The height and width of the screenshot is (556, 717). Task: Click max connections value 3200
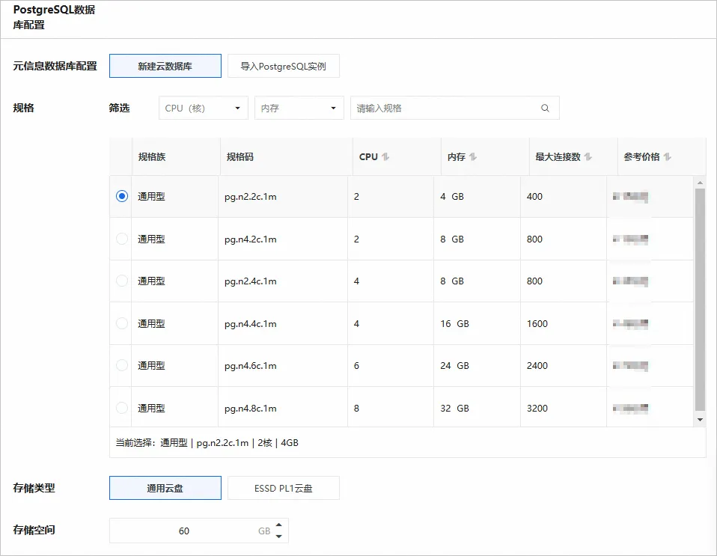click(537, 409)
